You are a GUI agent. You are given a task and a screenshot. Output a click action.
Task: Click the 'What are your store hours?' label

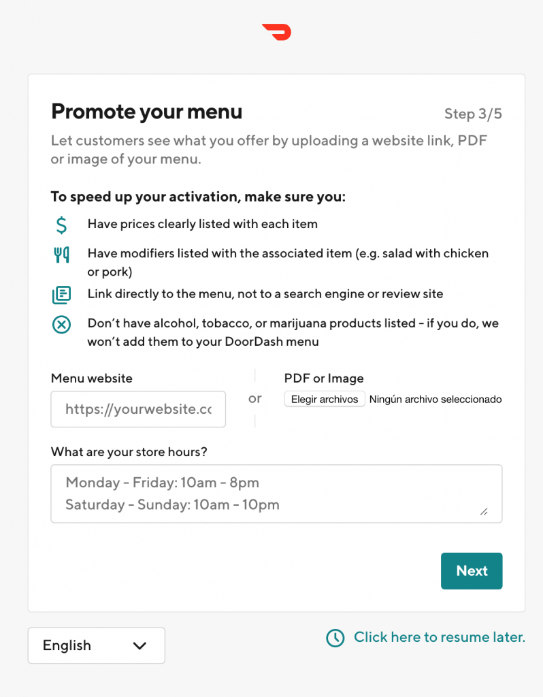129,452
